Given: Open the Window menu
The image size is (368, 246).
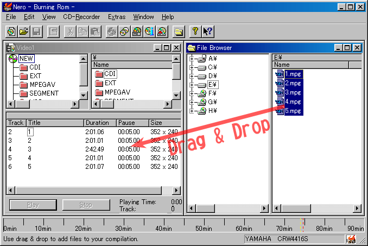Looking at the screenshot, I should pos(143,17).
